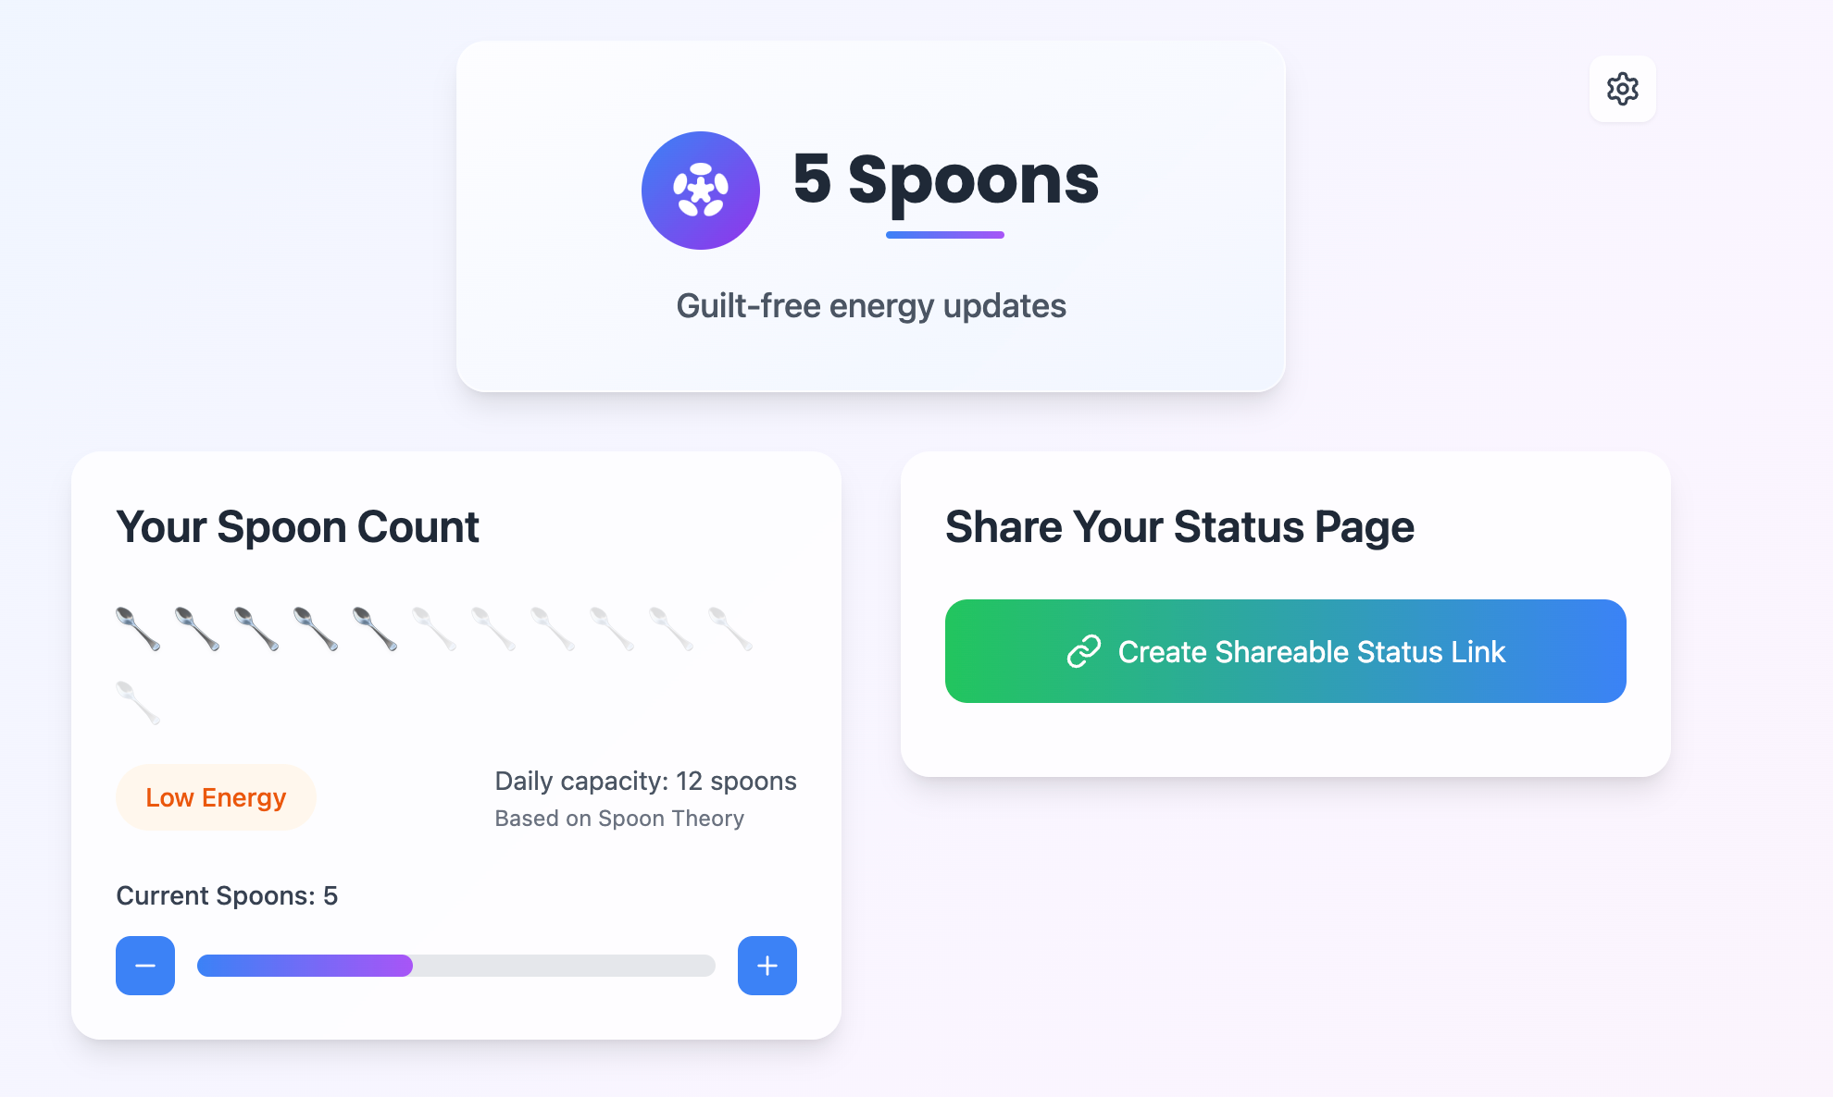
Task: Click the eighth faded spoon icon
Action: 553,629
